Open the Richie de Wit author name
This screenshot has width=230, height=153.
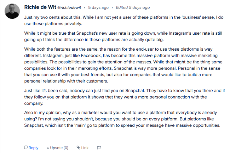click(x=40, y=7)
